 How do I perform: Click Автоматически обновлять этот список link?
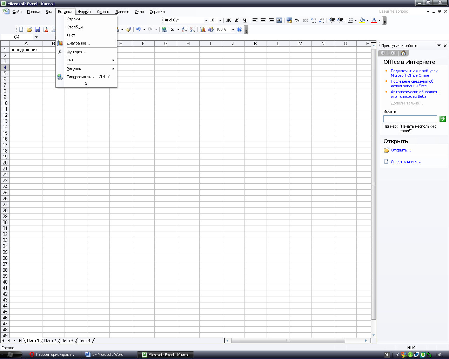tap(414, 94)
